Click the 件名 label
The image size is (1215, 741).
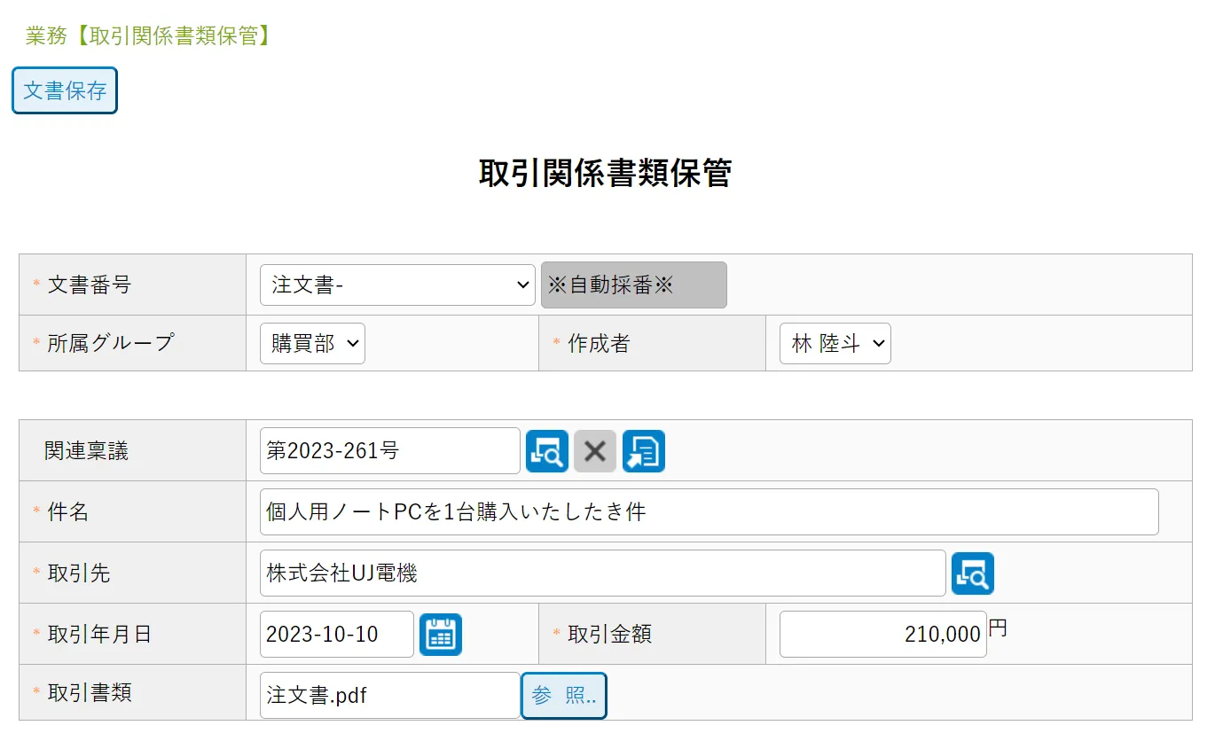click(x=68, y=512)
